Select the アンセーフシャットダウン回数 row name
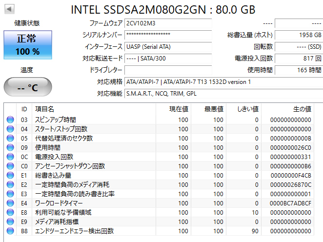Screen dimensions: 323x242 pos(70,166)
